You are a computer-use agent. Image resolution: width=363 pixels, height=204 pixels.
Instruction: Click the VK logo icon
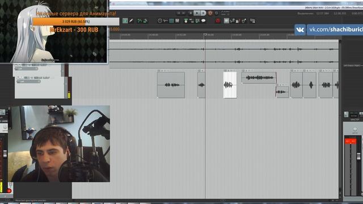pos(300,30)
